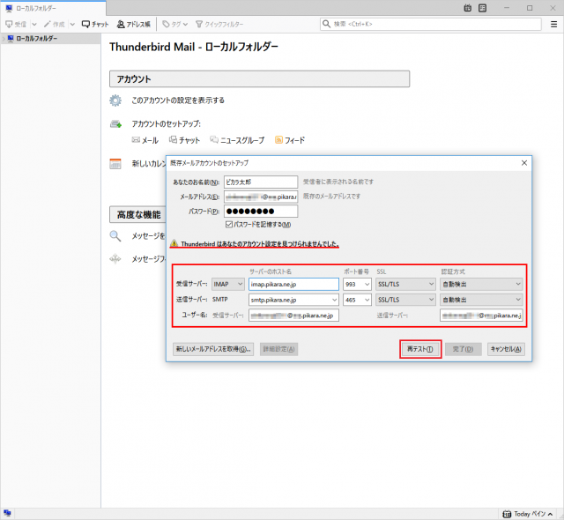
Task: Toggle パスワードを記憶する checkbox
Action: (x=229, y=225)
